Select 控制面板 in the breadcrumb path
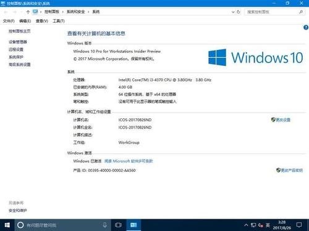Image resolution: width=309 pixels, height=231 pixels. click(x=52, y=12)
